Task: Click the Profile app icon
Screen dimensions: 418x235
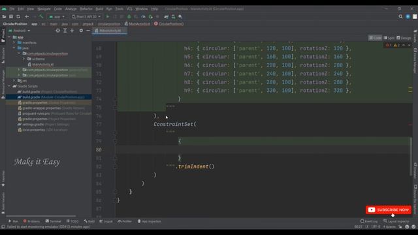Action: pos(143,16)
